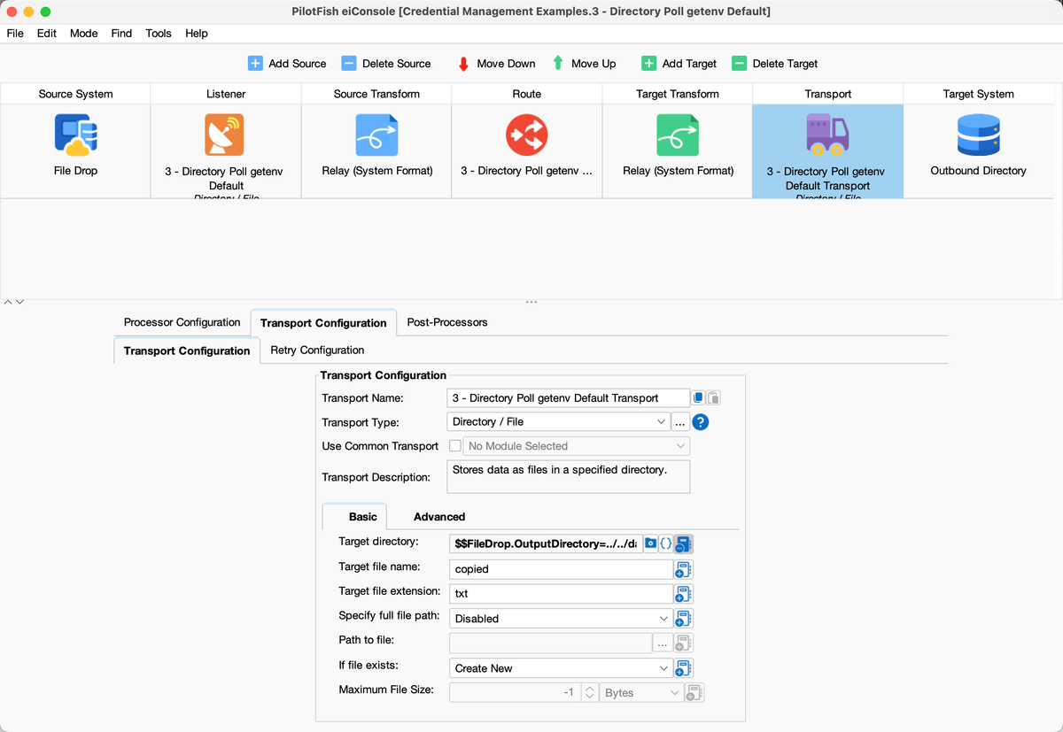Screen dimensions: 1063x732
Task: Enable the Use Common Transport checkbox
Action: pos(455,446)
